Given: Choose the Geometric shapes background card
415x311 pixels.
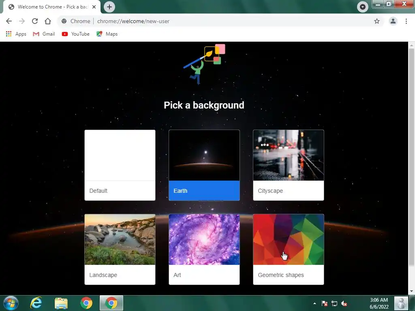Looking at the screenshot, I should [289, 249].
